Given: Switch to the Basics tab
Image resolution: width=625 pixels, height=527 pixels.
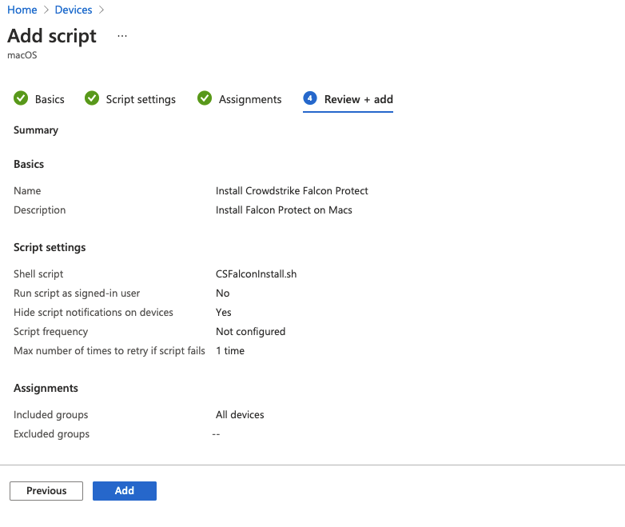Looking at the screenshot, I should pyautogui.click(x=50, y=99).
